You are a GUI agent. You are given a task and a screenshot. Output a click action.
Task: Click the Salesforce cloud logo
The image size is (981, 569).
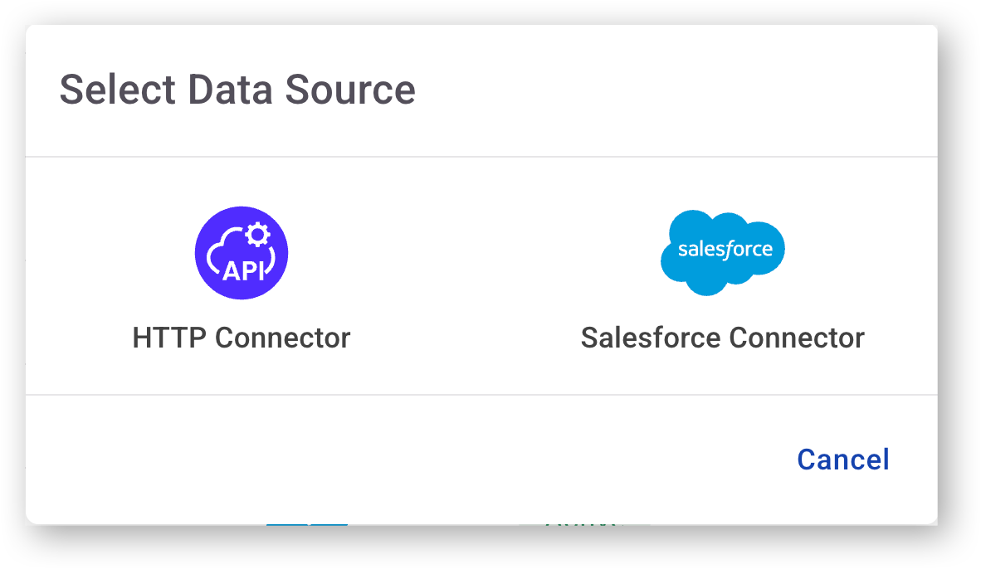coord(722,252)
